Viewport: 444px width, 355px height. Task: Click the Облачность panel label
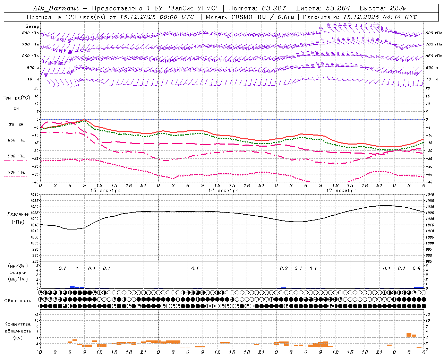point(18,301)
